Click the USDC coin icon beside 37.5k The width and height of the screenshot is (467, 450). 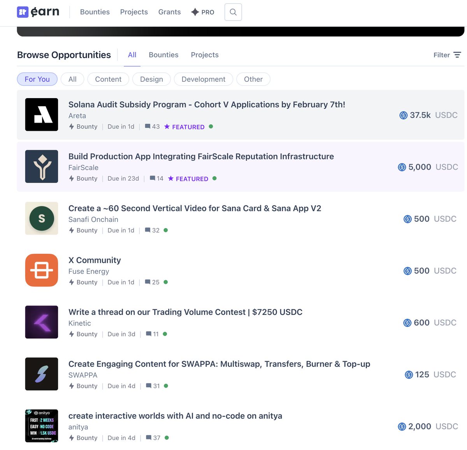coord(404,115)
